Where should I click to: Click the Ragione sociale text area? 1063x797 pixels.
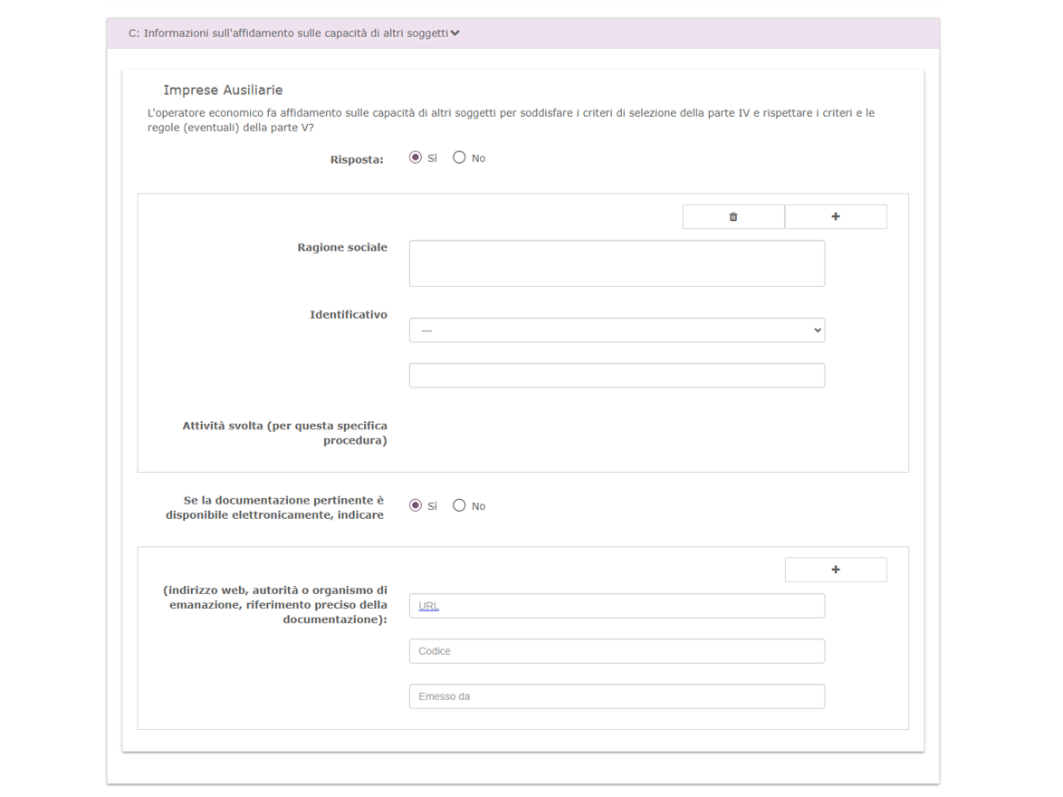pyautogui.click(x=617, y=264)
